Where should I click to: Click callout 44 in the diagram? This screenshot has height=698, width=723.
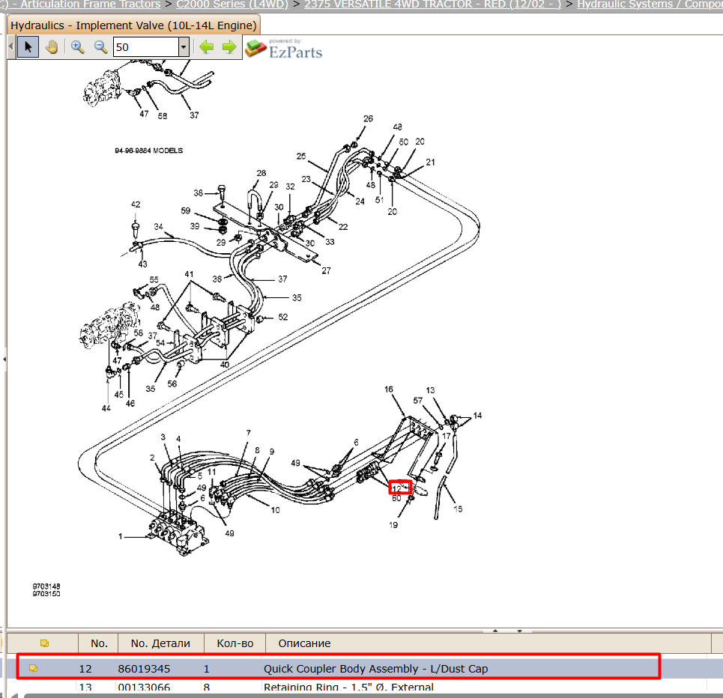[x=106, y=408]
